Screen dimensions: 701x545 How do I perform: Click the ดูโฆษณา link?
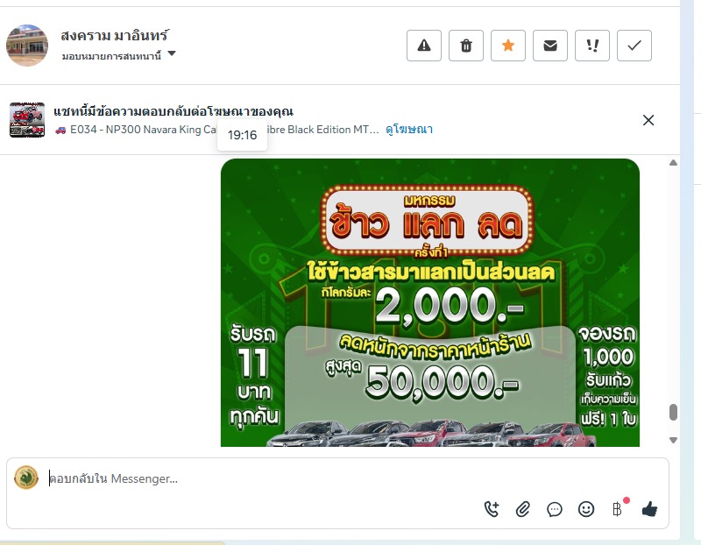click(409, 130)
